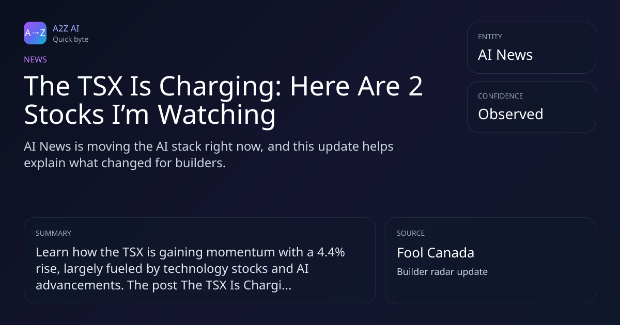Click the AI News description paragraph
The image size is (620, 325).
click(x=209, y=155)
